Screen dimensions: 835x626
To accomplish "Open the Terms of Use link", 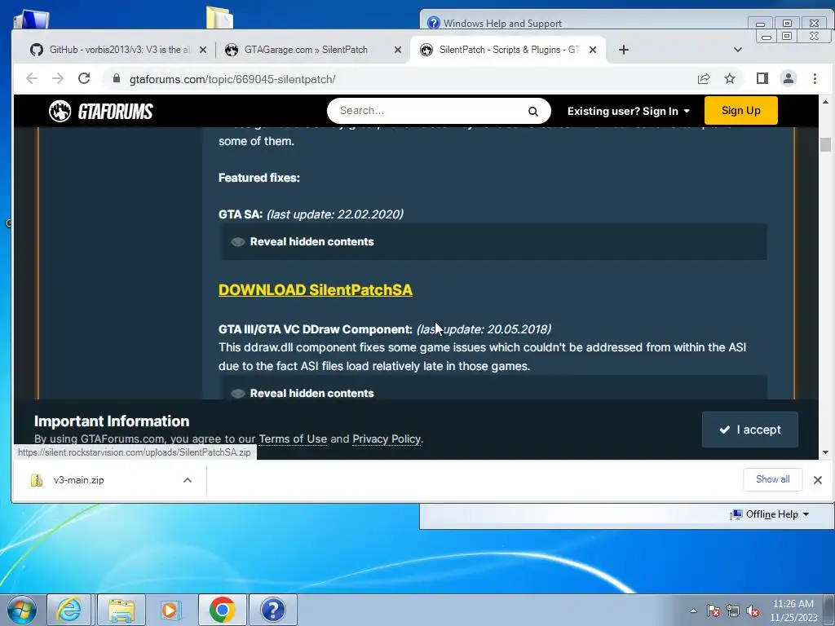I will point(293,439).
